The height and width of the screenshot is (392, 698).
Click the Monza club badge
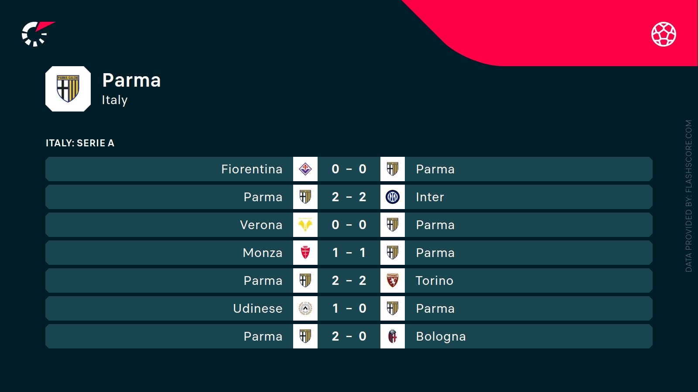point(305,253)
